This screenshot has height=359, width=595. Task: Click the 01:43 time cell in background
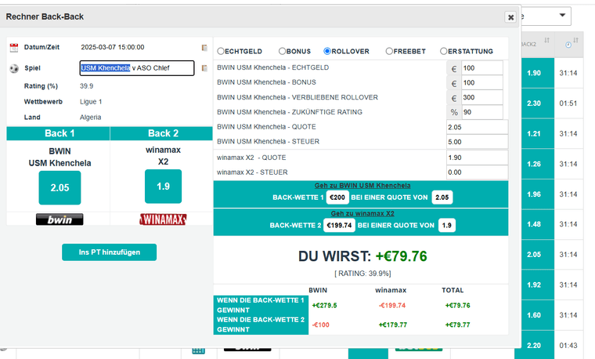pos(568,346)
